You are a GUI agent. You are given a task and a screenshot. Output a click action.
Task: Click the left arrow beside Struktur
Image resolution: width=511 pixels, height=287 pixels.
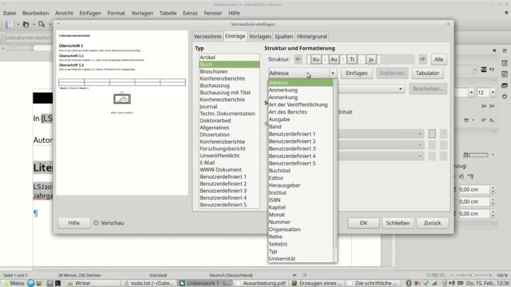click(x=297, y=59)
